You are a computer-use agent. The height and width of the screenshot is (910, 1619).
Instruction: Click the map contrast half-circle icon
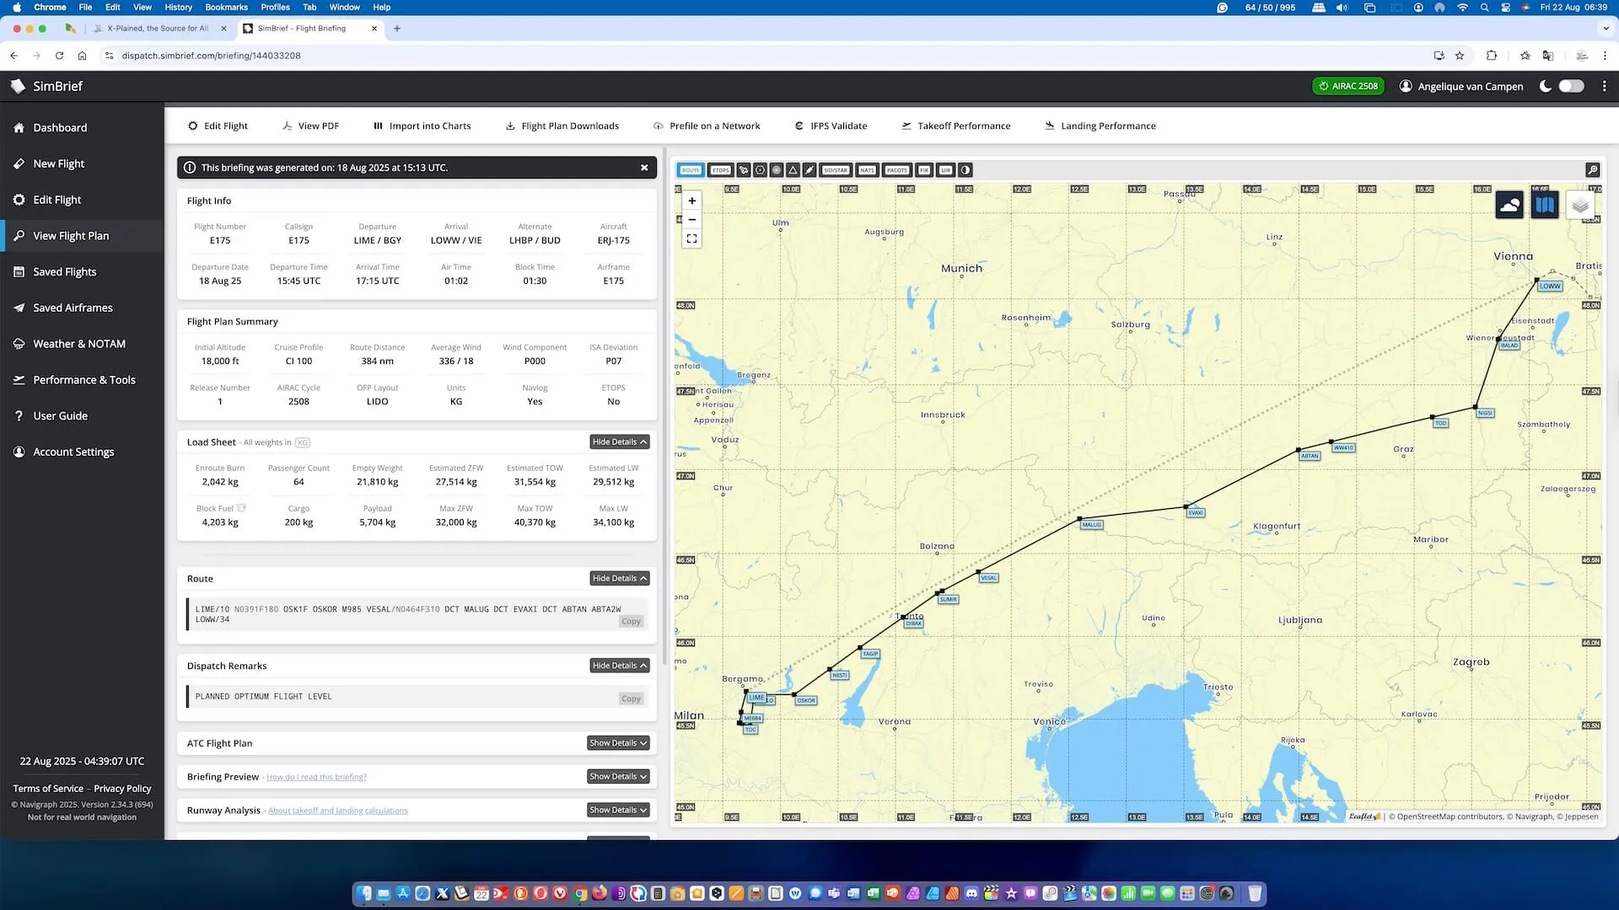tap(965, 170)
